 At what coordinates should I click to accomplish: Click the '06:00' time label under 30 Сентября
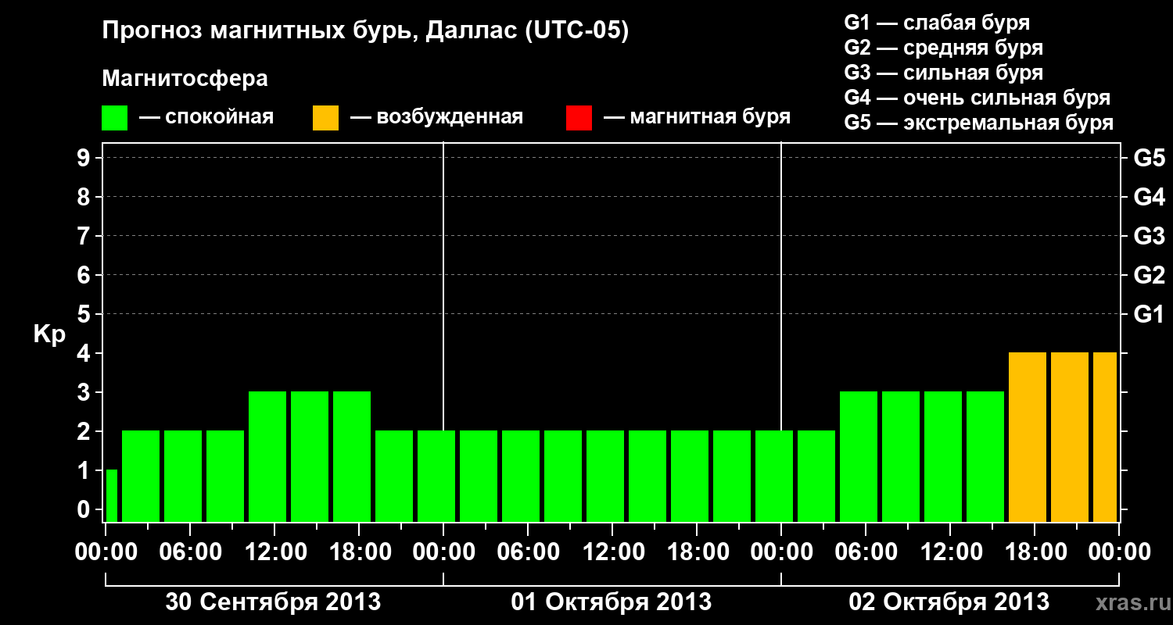(190, 552)
